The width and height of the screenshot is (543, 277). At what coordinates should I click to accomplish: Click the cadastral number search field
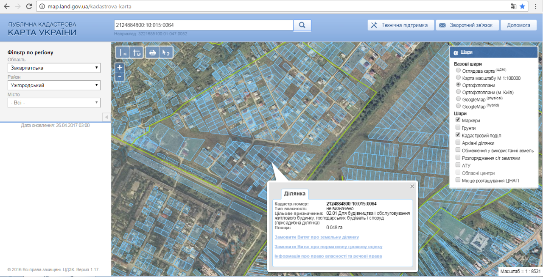pos(204,25)
